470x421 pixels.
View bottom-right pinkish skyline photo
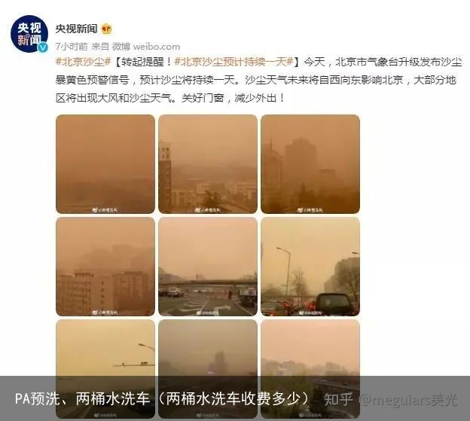pos(310,369)
